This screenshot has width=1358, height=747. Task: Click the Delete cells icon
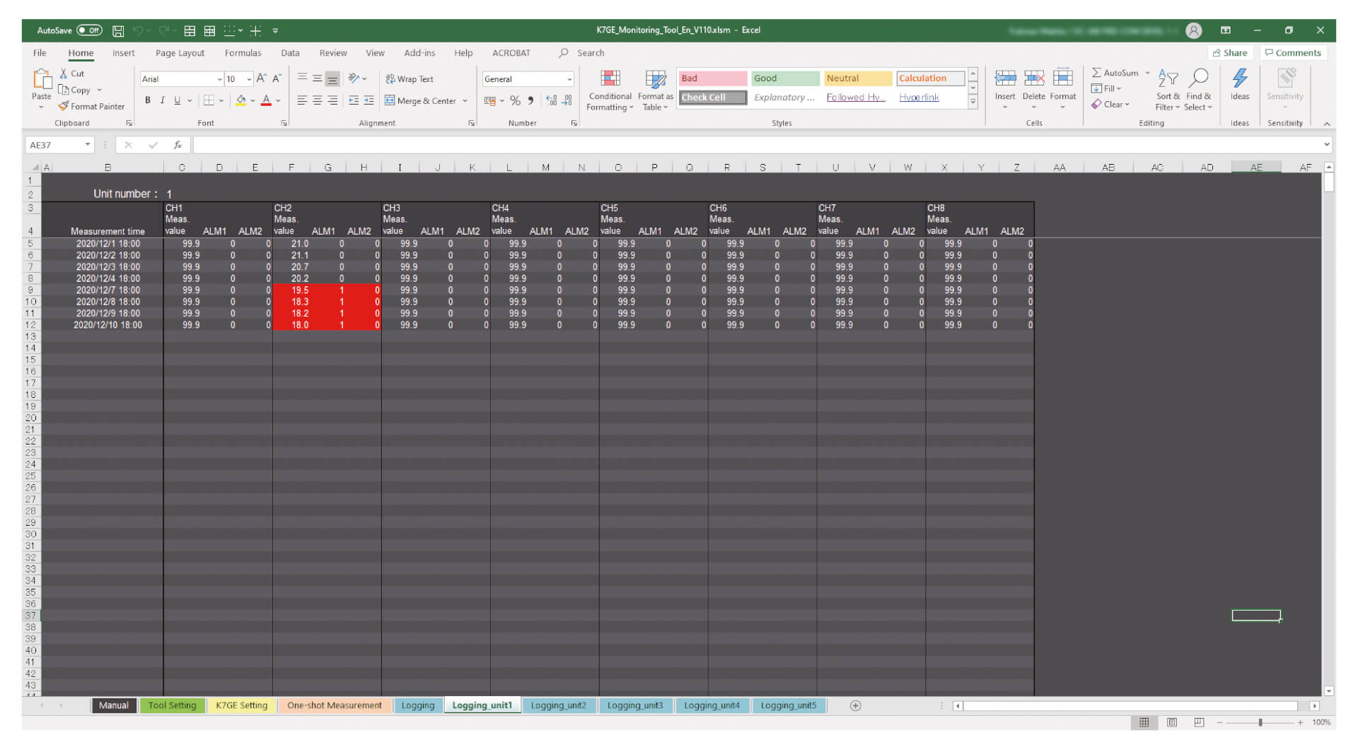[1034, 78]
